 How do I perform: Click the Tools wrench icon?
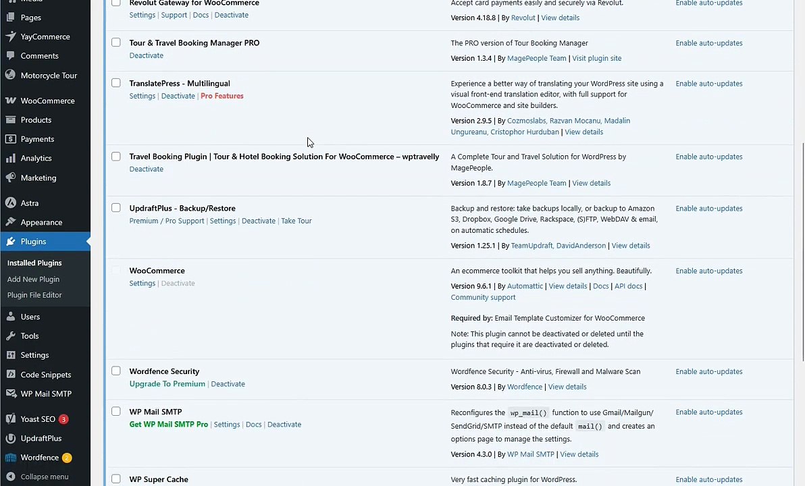point(10,335)
